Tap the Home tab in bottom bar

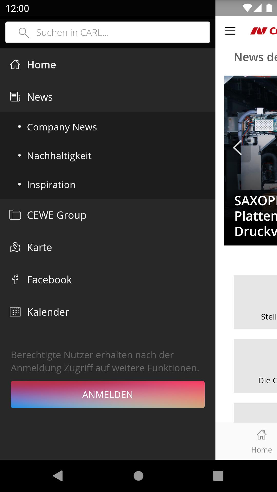coord(261,441)
